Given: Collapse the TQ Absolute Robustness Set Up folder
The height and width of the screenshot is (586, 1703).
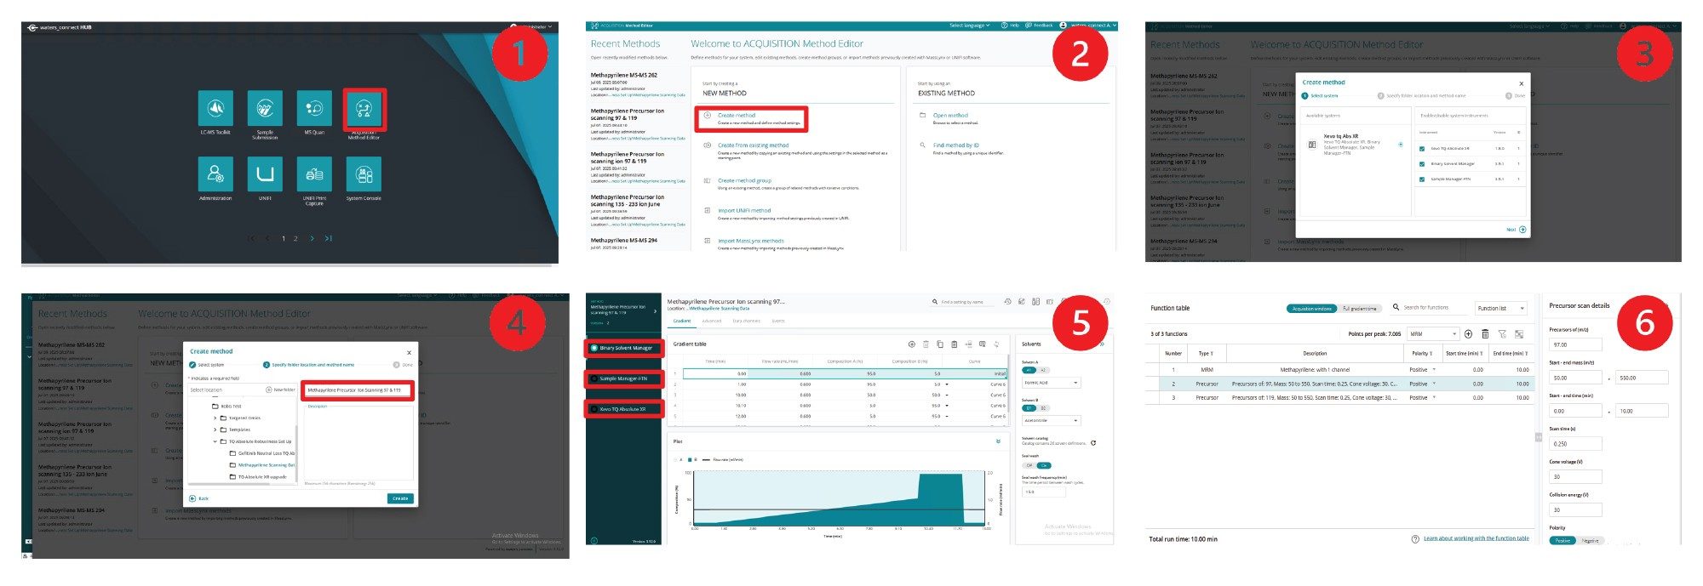Looking at the screenshot, I should [x=215, y=441].
